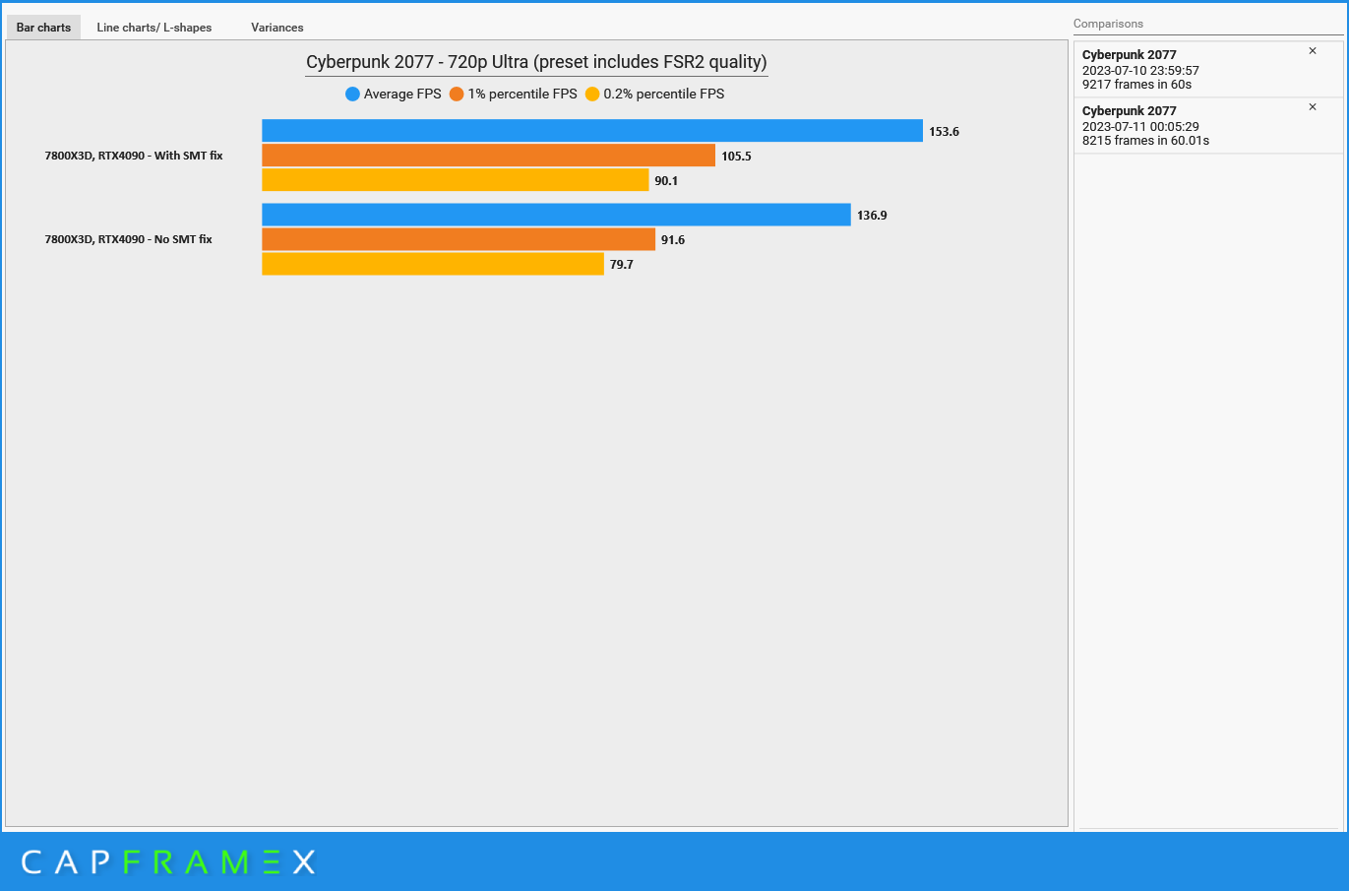Screen dimensions: 1349x891
Task: Remove the 00:05:29 Cyberpunk 2077 comparison
Action: 1312,107
